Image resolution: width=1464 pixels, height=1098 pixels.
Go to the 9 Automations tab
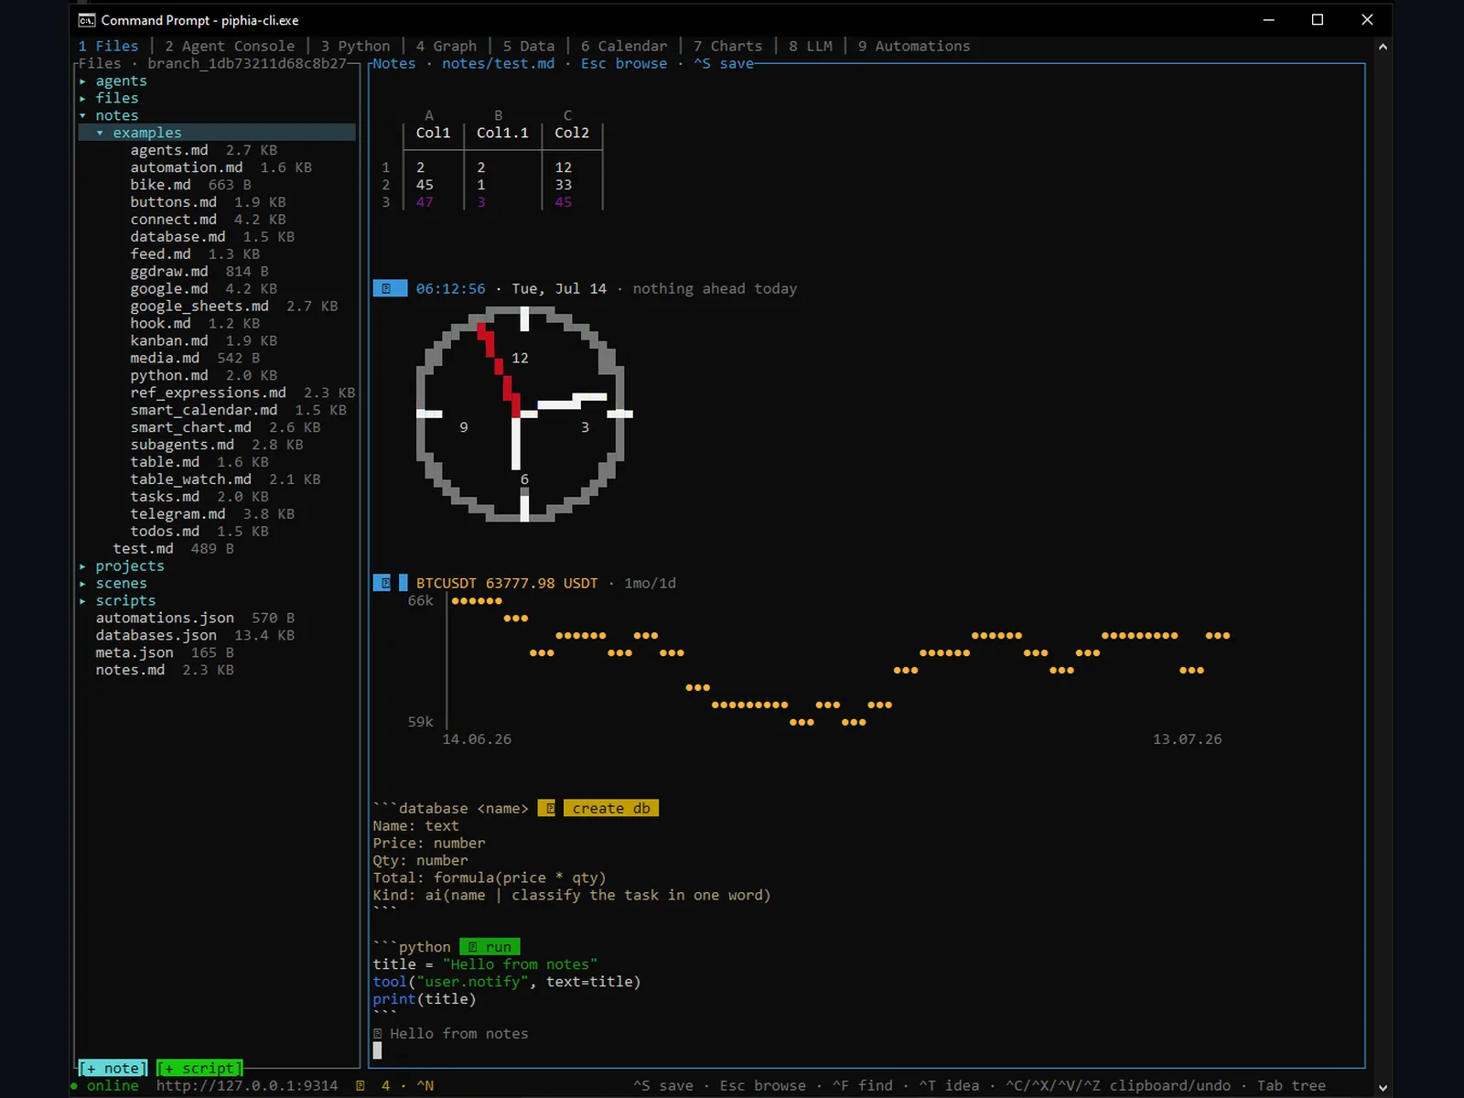coord(914,47)
